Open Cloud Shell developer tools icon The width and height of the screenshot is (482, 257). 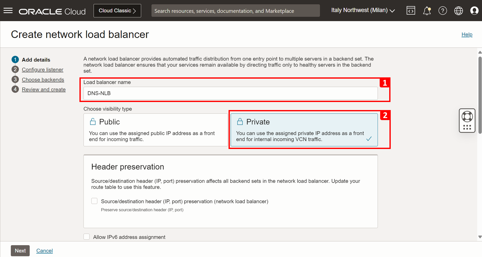[411, 11]
